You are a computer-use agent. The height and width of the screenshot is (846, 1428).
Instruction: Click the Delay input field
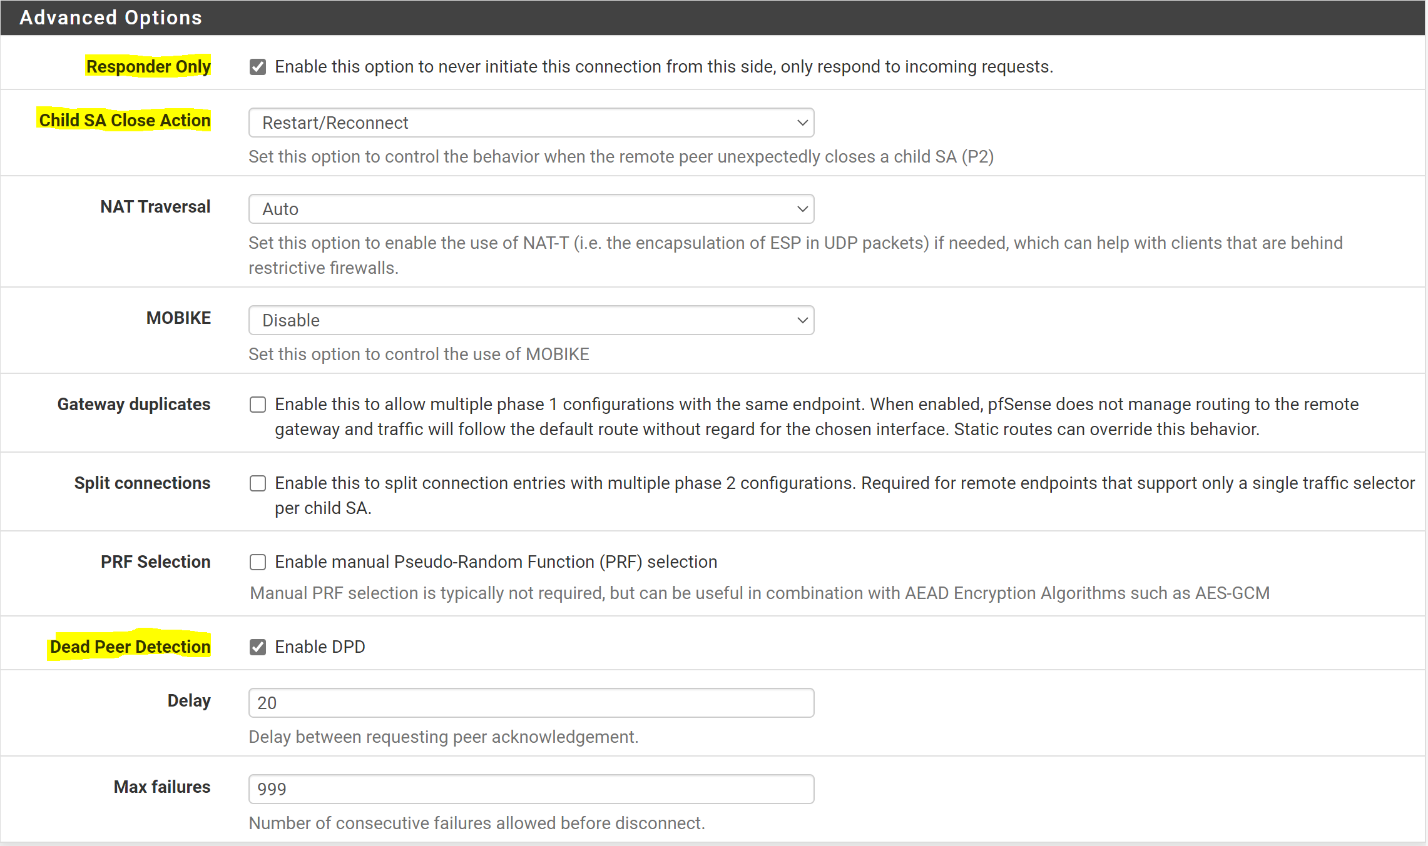click(x=531, y=703)
